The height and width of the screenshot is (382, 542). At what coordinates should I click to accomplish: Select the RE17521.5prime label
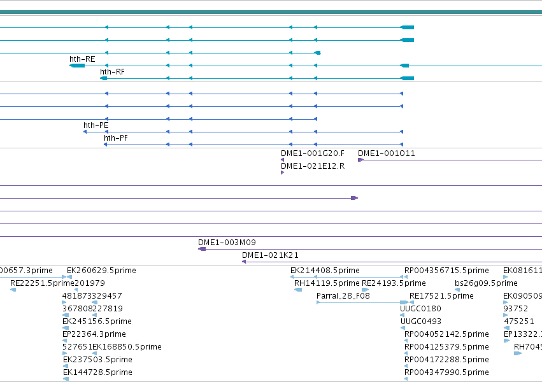pyautogui.click(x=441, y=296)
